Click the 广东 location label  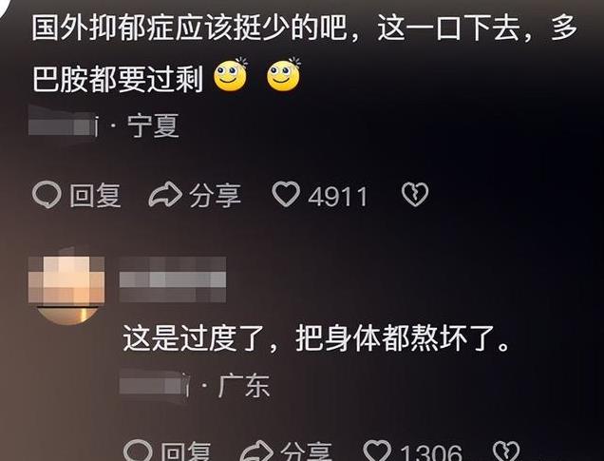pos(244,386)
